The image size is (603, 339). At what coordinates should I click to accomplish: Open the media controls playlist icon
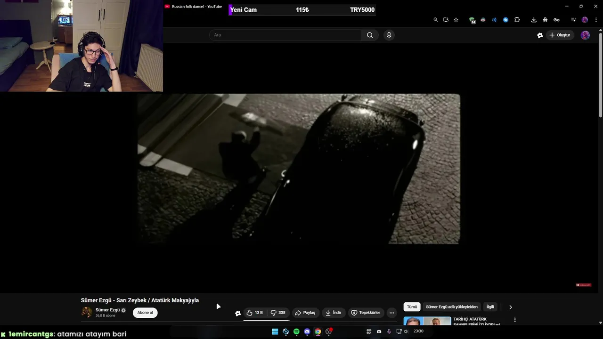point(573,20)
